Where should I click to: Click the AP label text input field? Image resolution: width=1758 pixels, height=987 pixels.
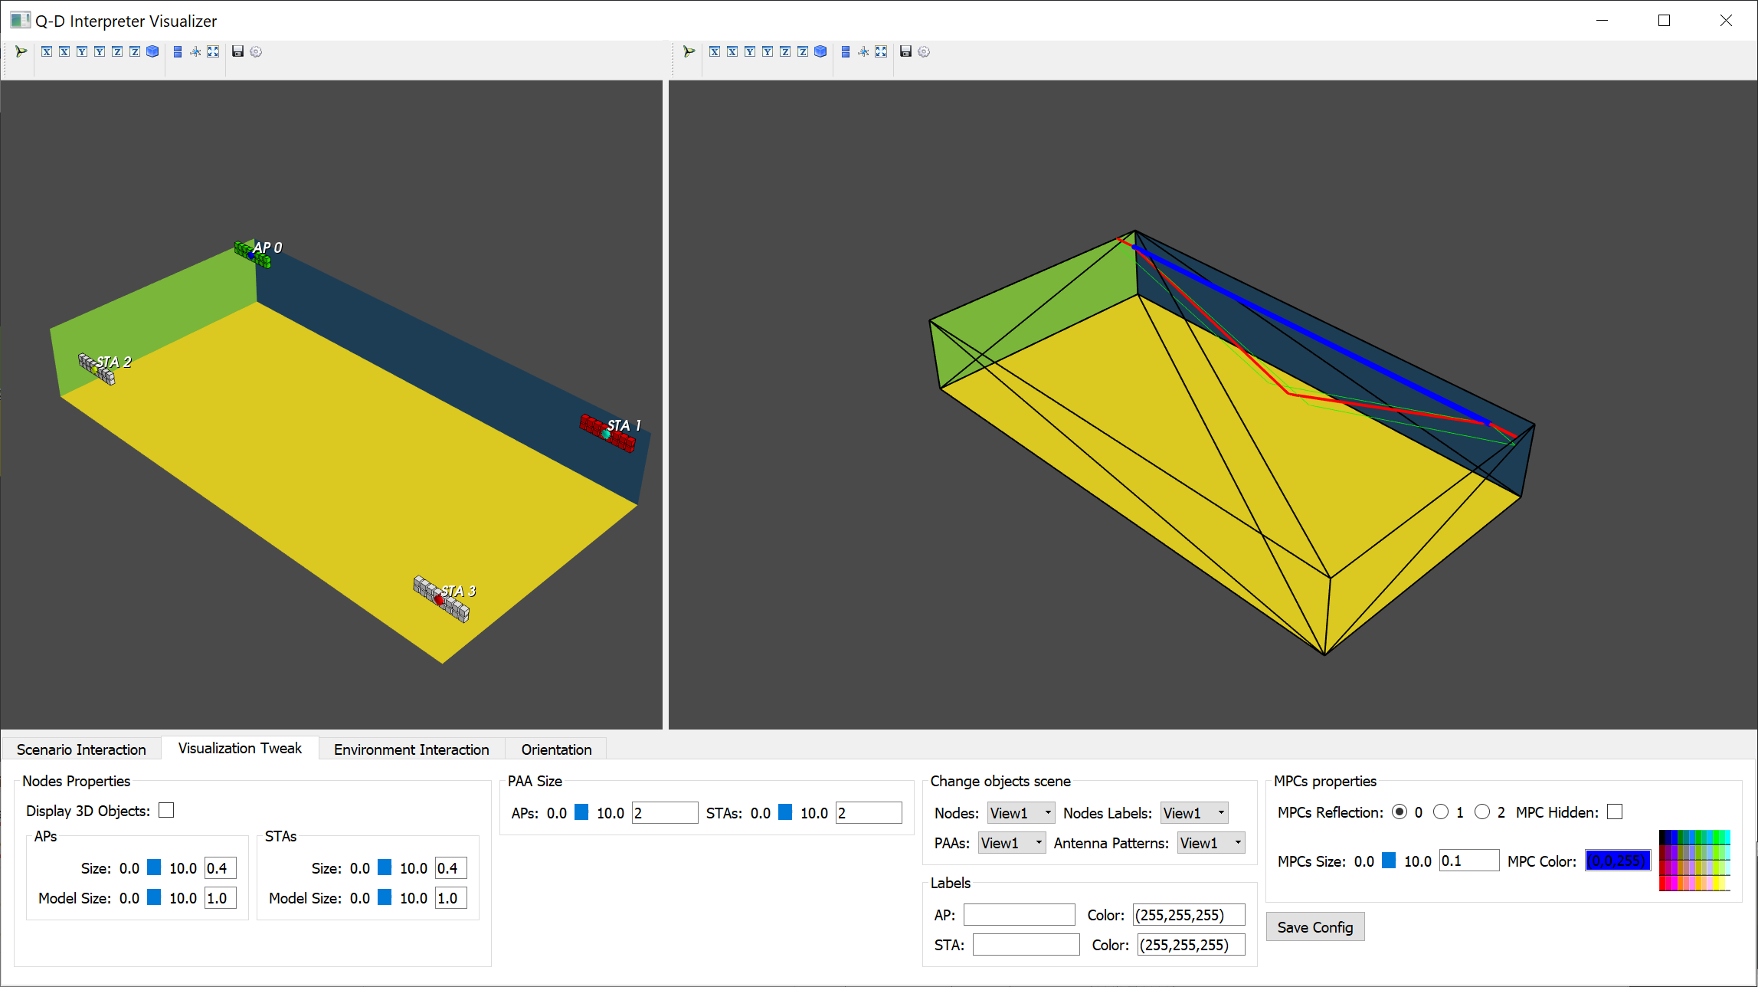1019,914
